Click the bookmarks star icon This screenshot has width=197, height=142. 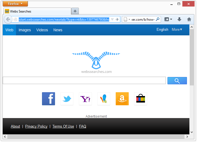point(167,19)
